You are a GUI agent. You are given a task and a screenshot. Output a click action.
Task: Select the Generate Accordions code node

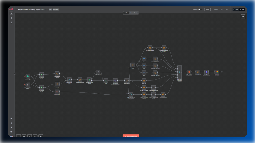point(163,94)
